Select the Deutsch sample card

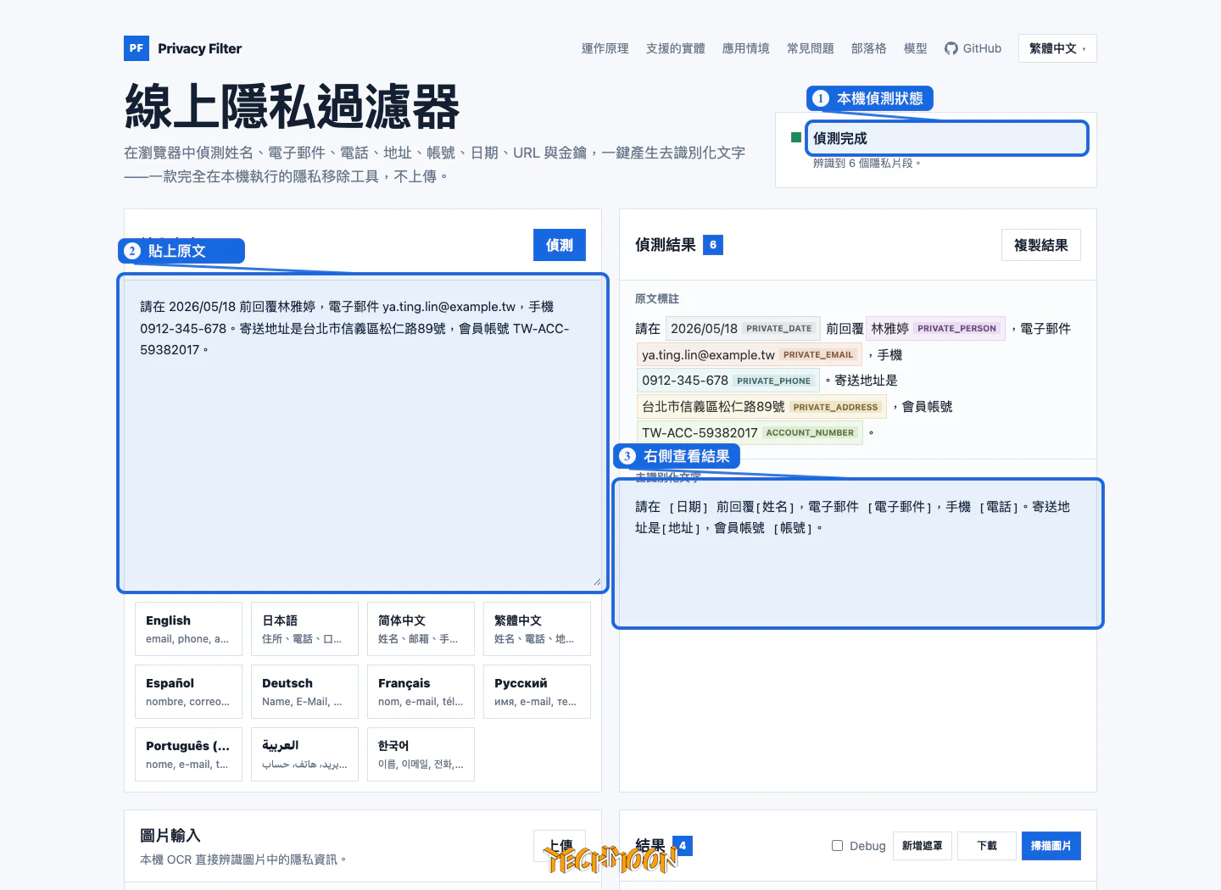pos(304,692)
